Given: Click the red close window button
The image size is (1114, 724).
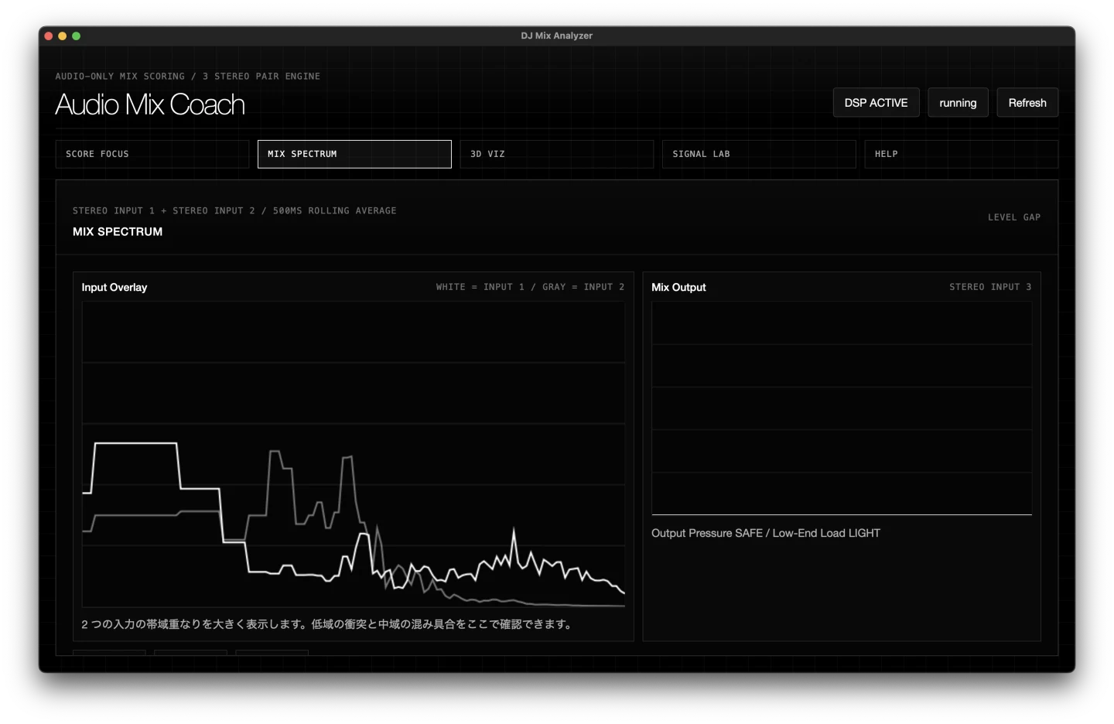Looking at the screenshot, I should coord(49,36).
